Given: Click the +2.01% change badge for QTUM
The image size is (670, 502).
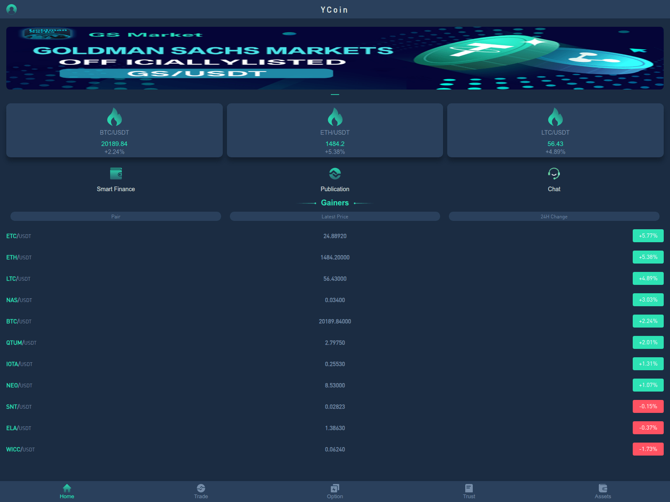Looking at the screenshot, I should click(x=648, y=343).
